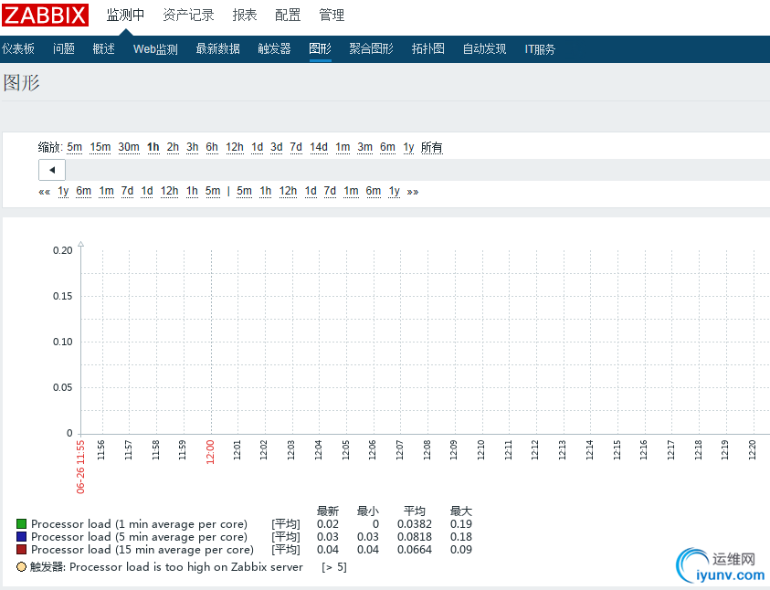Screen dimensions: 770x590
Task: Go to the 拓扑图 tab
Action: tap(427, 49)
